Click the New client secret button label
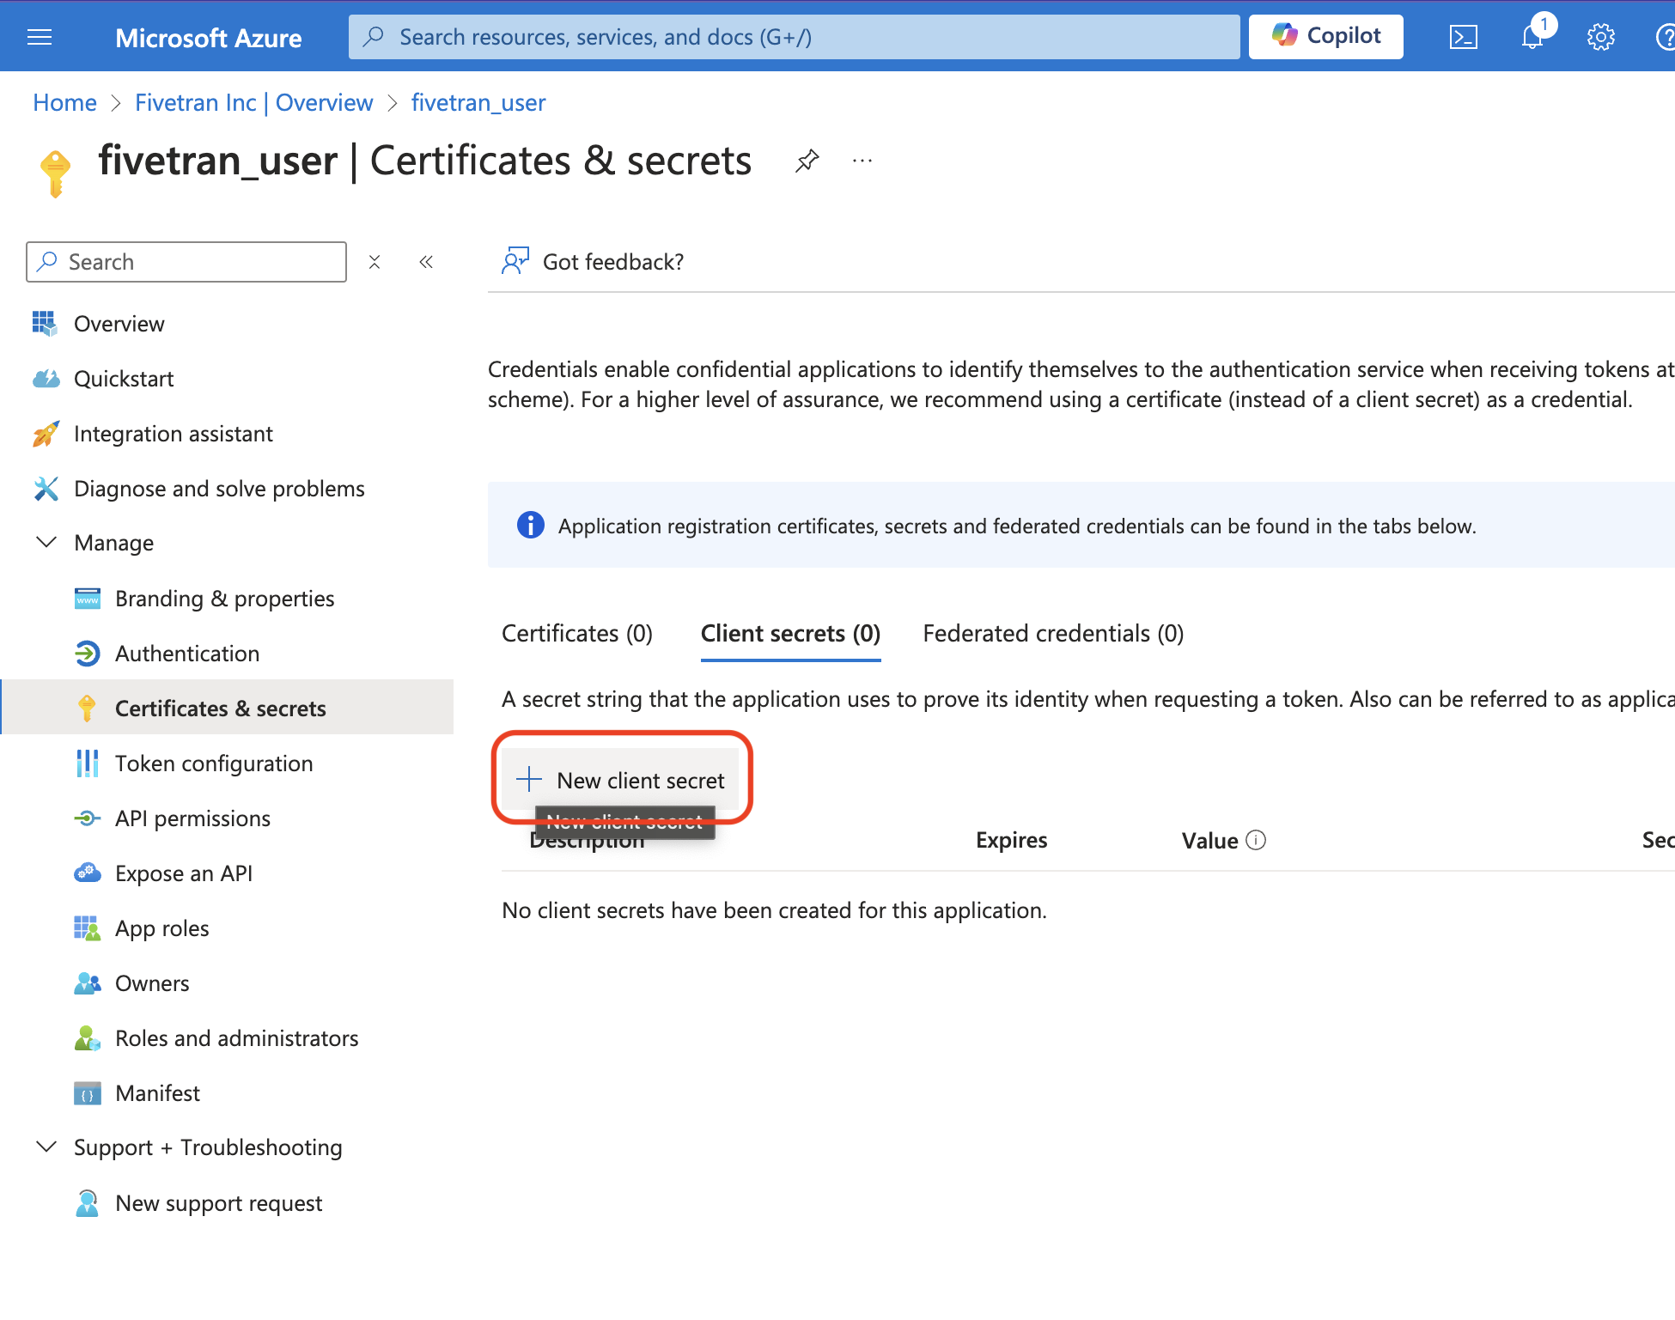Viewport: 1675px width, 1320px height. (641, 781)
